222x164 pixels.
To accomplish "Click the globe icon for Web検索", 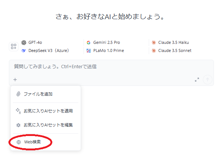I will [x=18, y=142].
